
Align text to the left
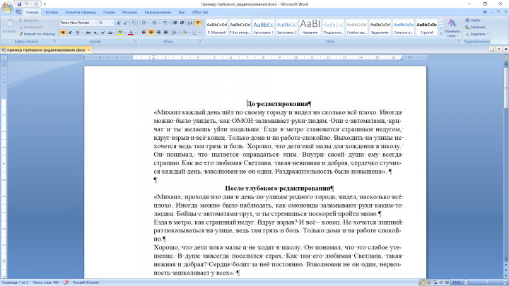pyautogui.click(x=144, y=32)
